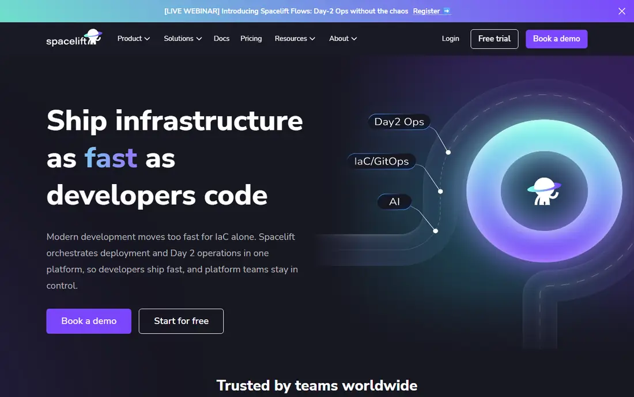Viewport: 634px width, 397px height.
Task: Click the highlighted word fast in the headline
Action: [x=111, y=158]
